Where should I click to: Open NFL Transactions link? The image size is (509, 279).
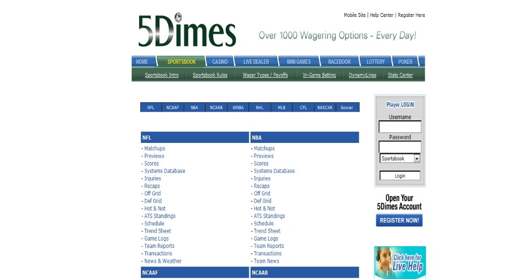point(158,254)
